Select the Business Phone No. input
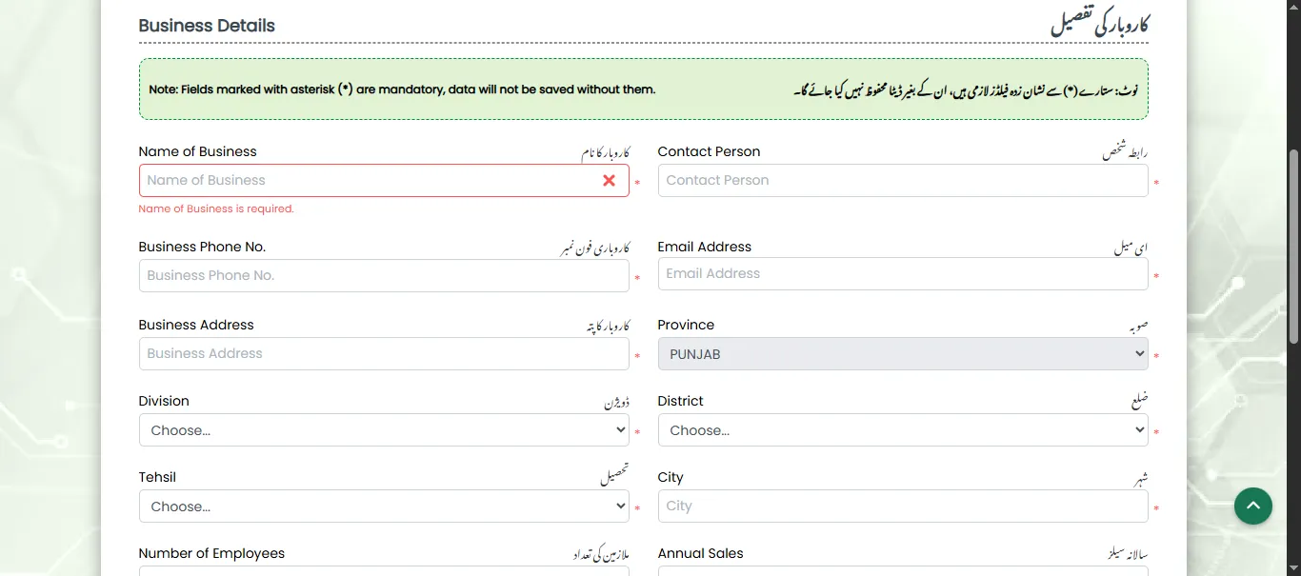1301x576 pixels. (383, 276)
